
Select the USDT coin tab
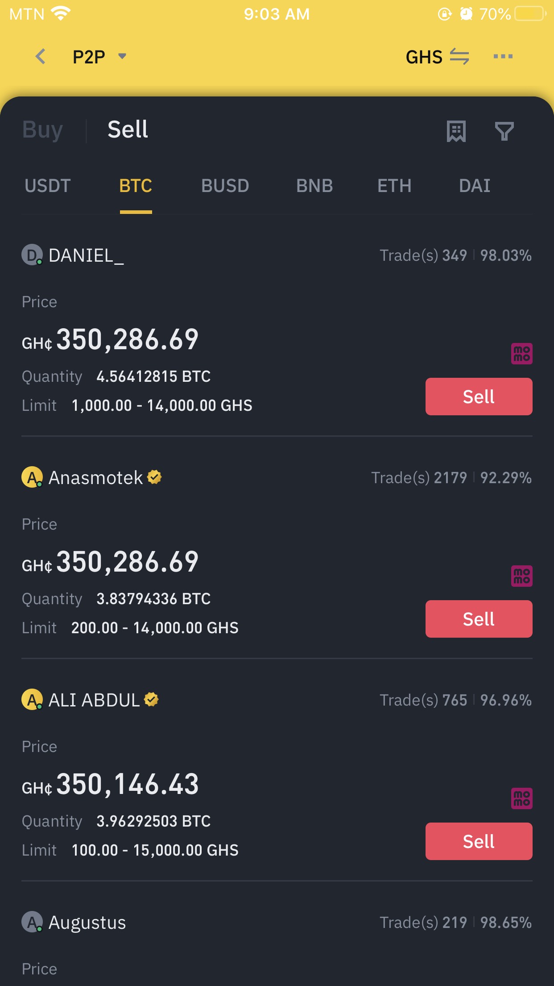pos(48,186)
